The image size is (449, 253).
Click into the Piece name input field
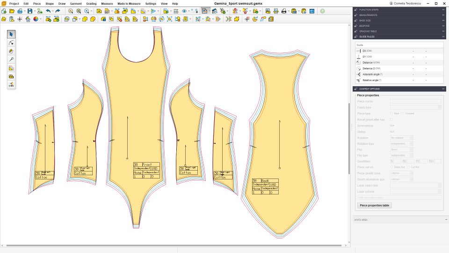click(x=416, y=101)
